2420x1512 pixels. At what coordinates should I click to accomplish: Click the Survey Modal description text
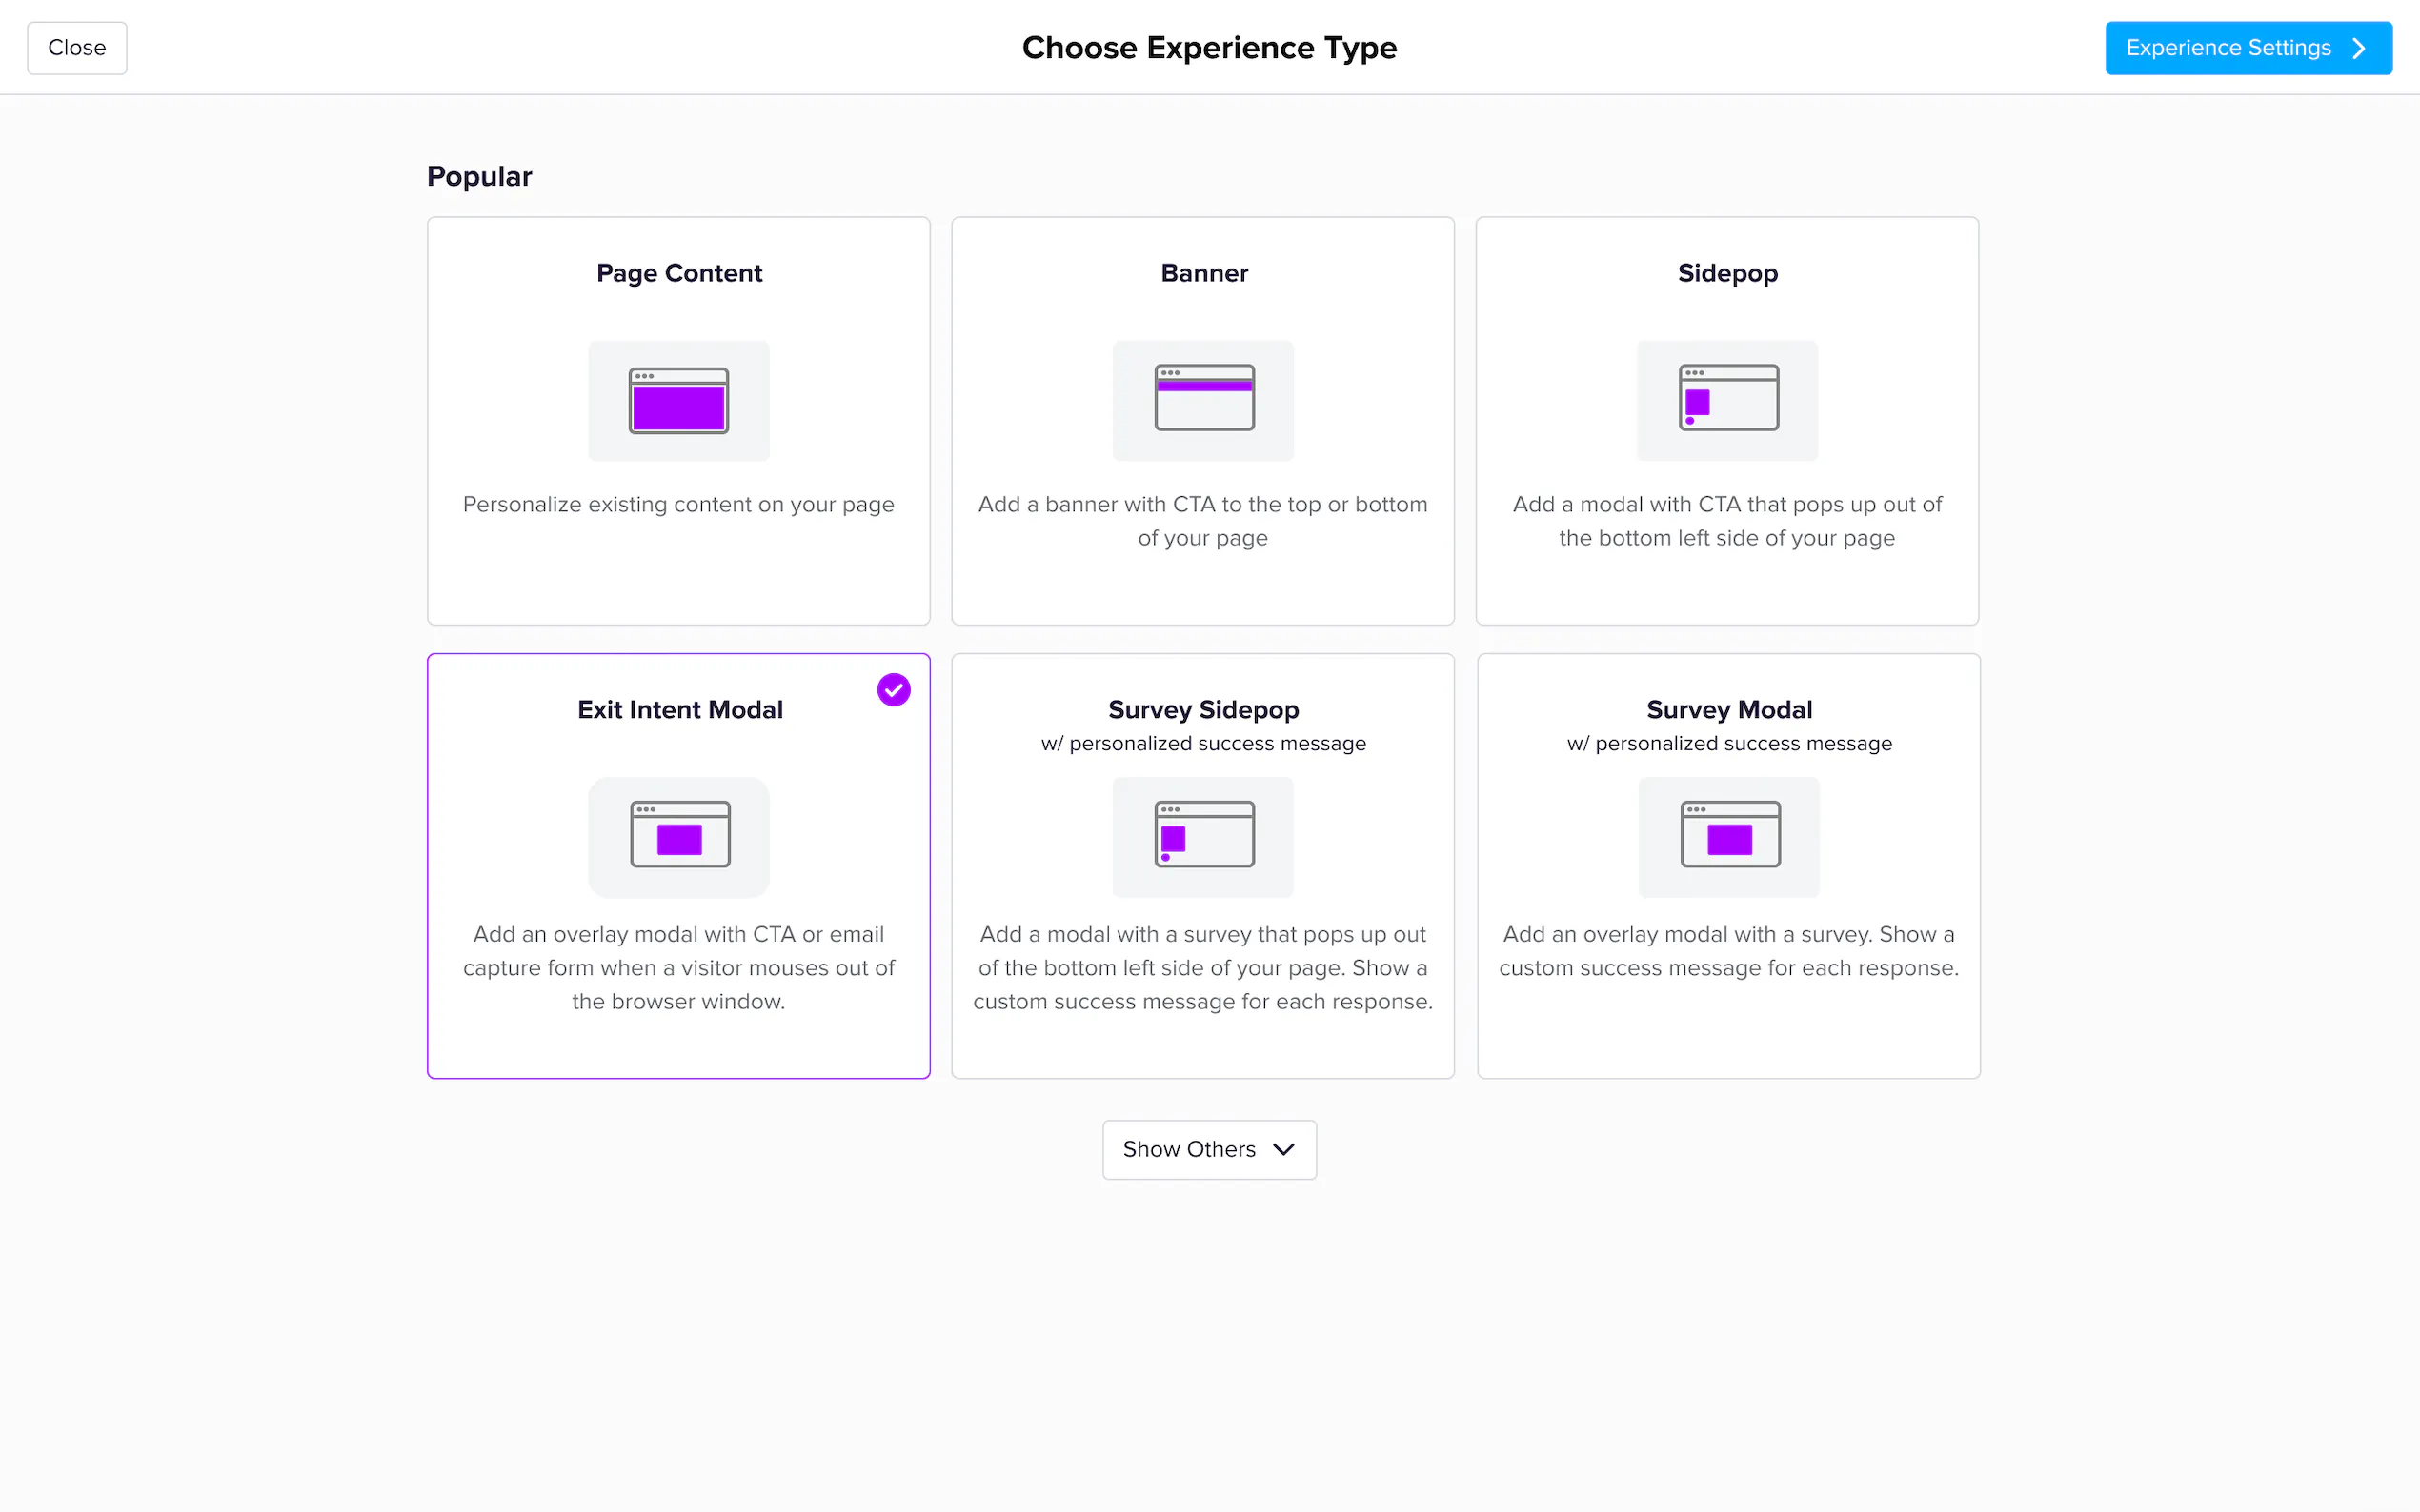(1728, 951)
